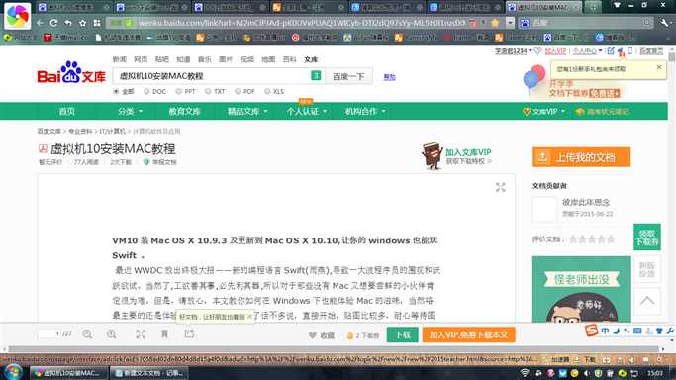Click the 帮助 link

tap(389, 76)
